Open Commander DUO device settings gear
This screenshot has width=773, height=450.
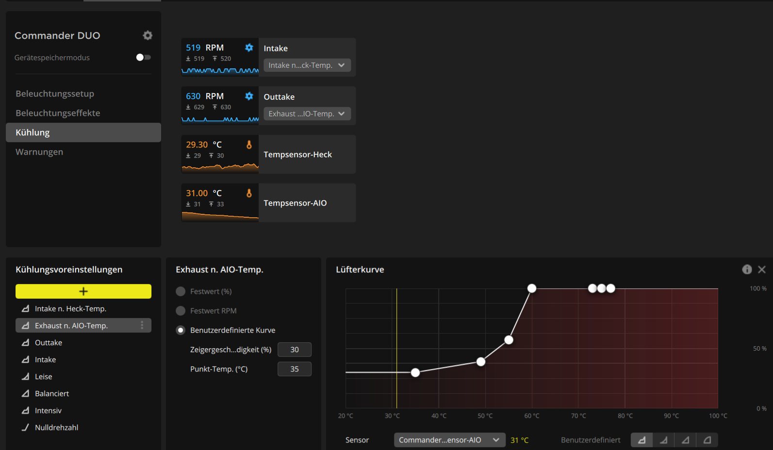[x=148, y=35]
